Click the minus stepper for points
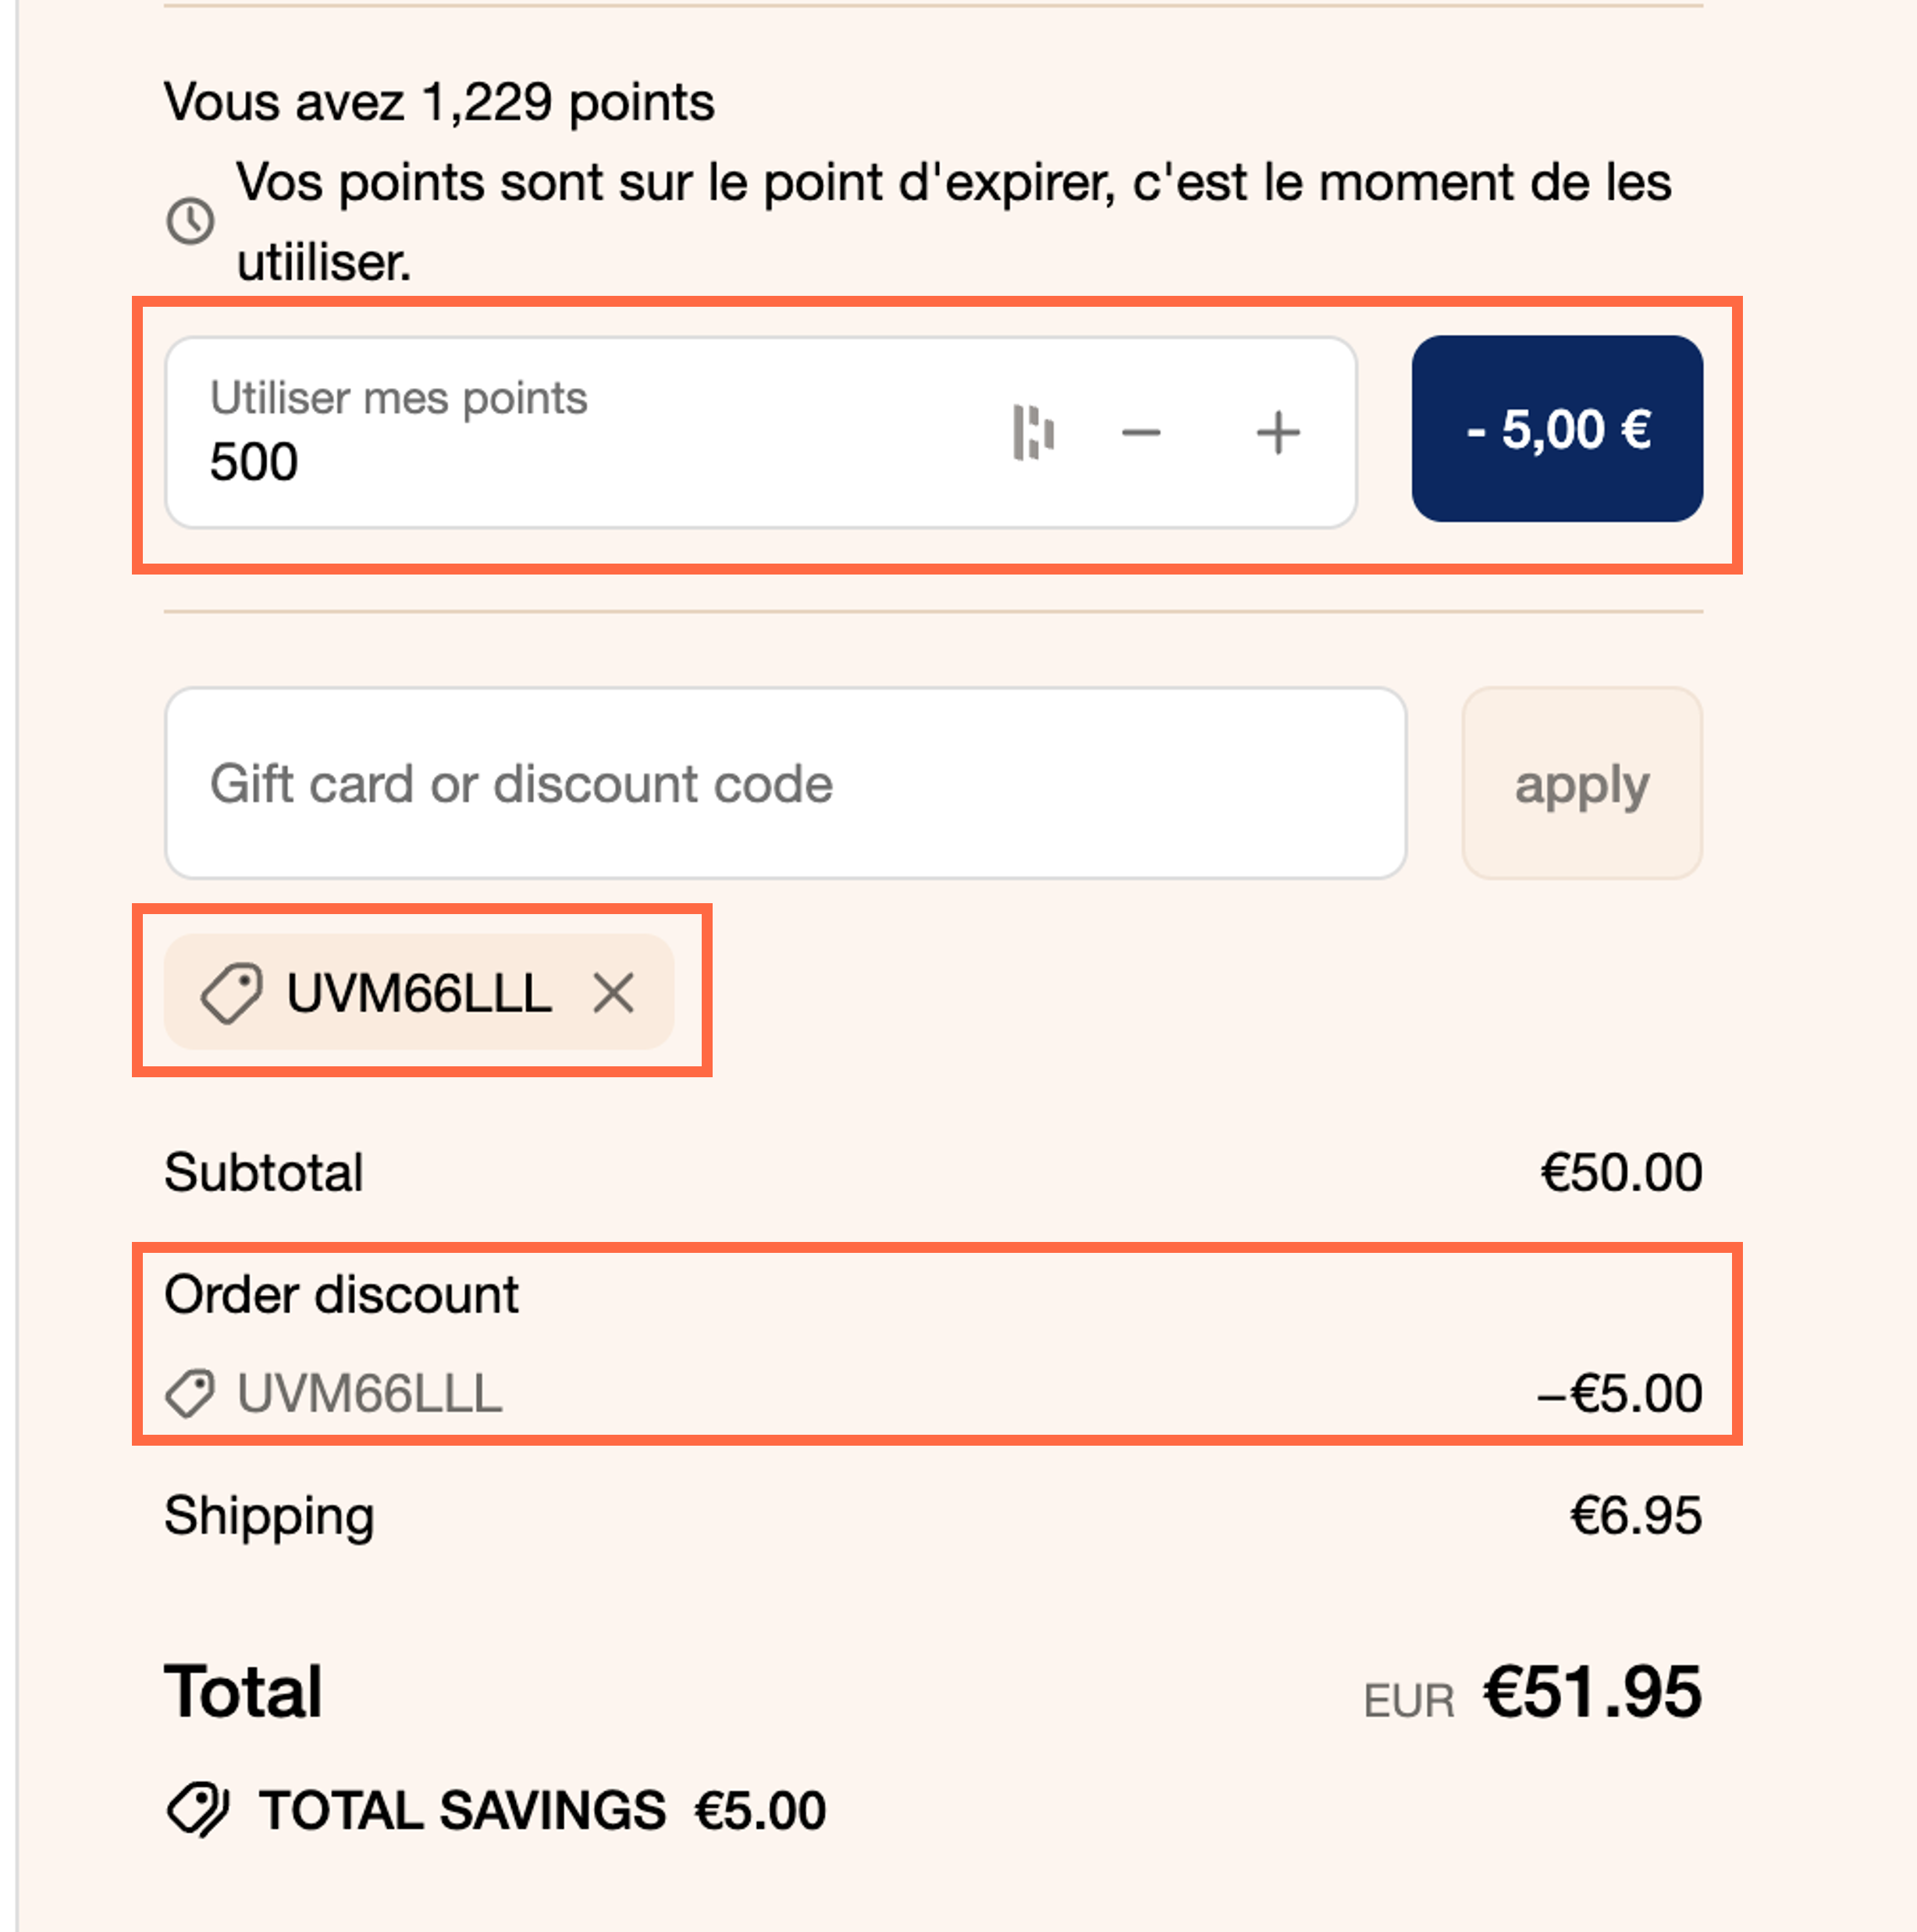Image resolution: width=1917 pixels, height=1932 pixels. click(x=1141, y=433)
